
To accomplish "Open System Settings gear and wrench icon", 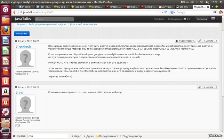I will click(x=5, y=112).
